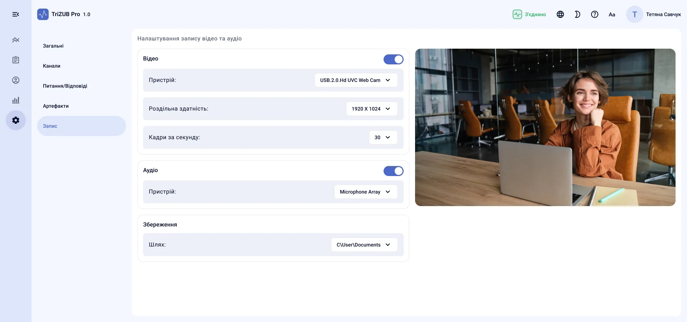The width and height of the screenshot is (687, 322).
Task: Click the globe language icon
Action: [x=560, y=14]
